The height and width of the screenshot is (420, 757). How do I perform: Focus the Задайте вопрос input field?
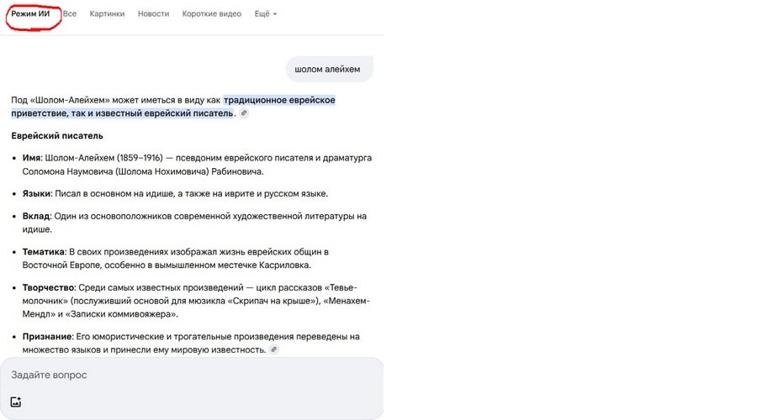point(168,375)
